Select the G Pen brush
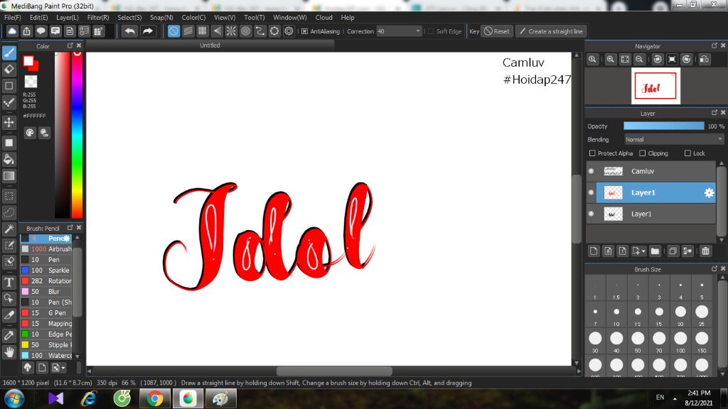 click(46, 313)
